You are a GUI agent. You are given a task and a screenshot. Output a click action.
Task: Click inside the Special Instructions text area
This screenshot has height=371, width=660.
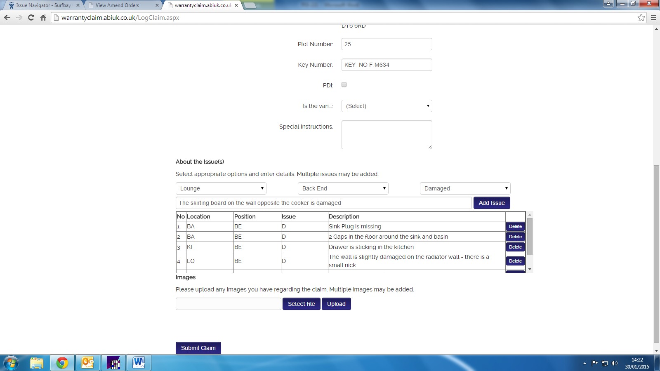point(387,135)
